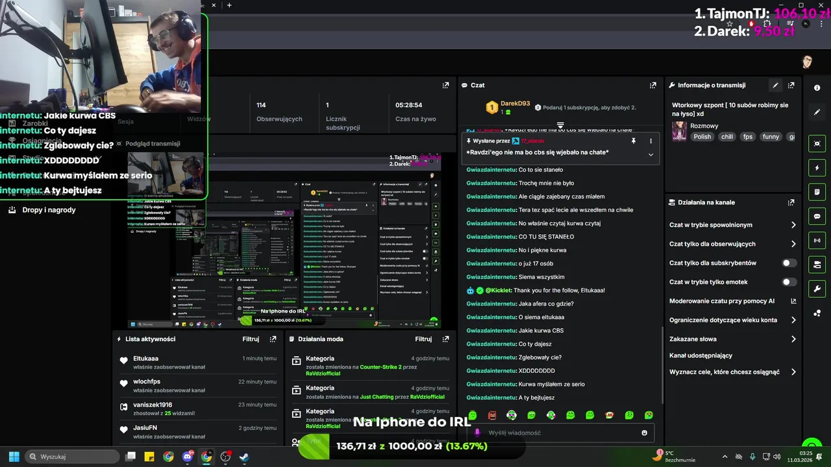Select the red angry face quick emote

[x=492, y=415]
